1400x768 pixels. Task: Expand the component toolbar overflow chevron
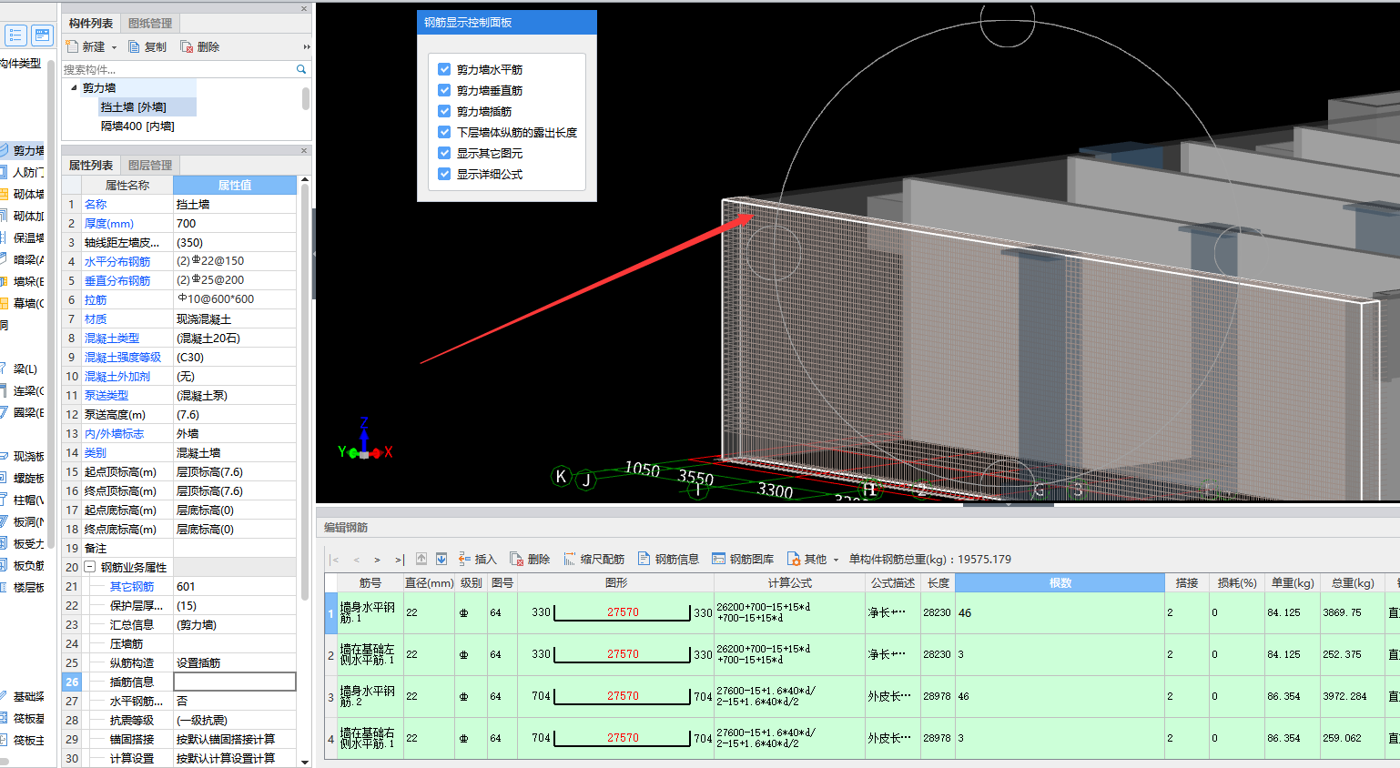(x=307, y=46)
